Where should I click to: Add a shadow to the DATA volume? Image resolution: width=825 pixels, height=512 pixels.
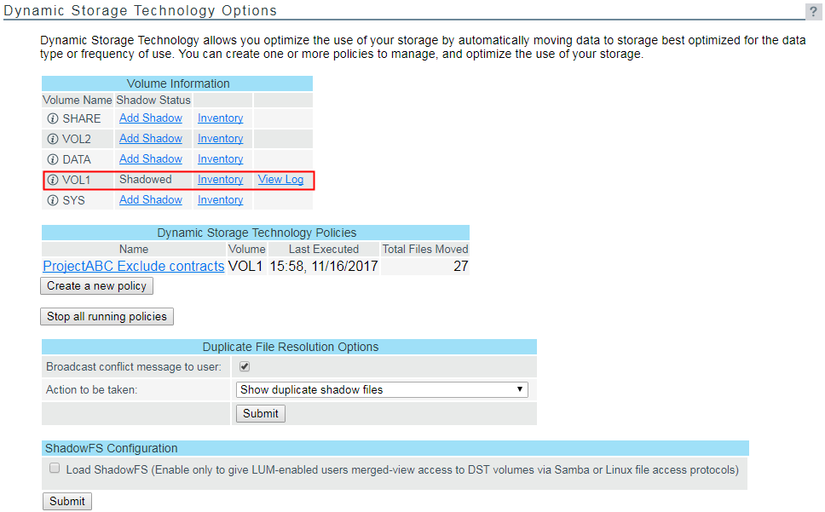click(151, 159)
